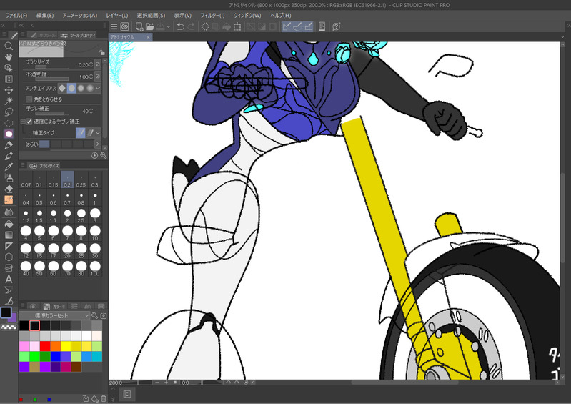This screenshot has width=571, height=404.
Task: Expand the 補正タイプ options chevron
Action: (98, 133)
